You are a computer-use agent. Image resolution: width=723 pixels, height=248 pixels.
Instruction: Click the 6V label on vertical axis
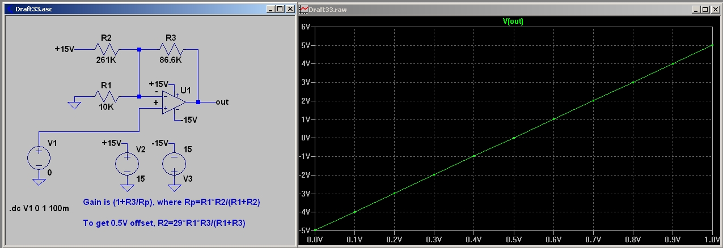[306, 27]
